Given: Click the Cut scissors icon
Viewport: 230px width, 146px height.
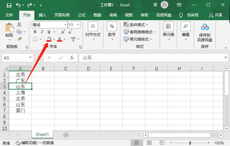Looking at the screenshot, I should click(19, 25).
